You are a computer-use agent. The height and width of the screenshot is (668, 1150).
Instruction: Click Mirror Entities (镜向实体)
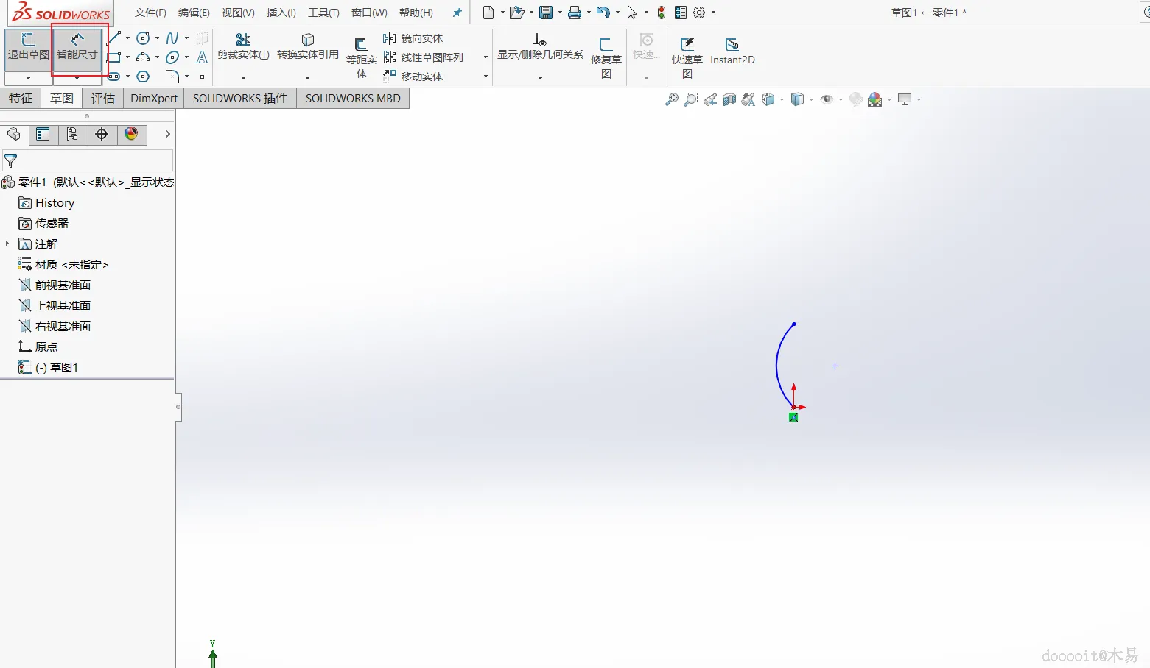(413, 38)
